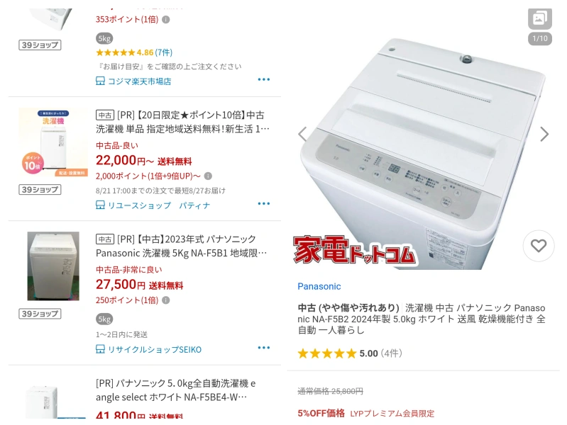The height and width of the screenshot is (425, 567).
Task: Open more options dots for リユースショップ パティナ listing
Action: pyautogui.click(x=263, y=204)
